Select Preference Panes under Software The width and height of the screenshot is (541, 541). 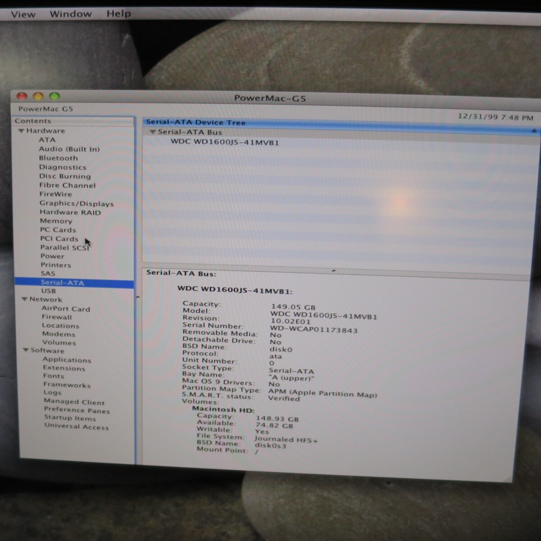point(77,410)
